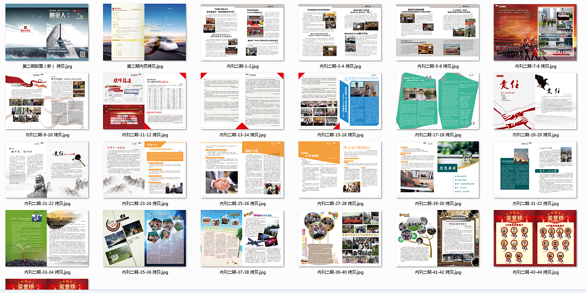Image resolution: width=586 pixels, height=293 pixels.
Task: Click file name text 内刊二期-3-4 拷贝.jpg
Action: coord(340,66)
